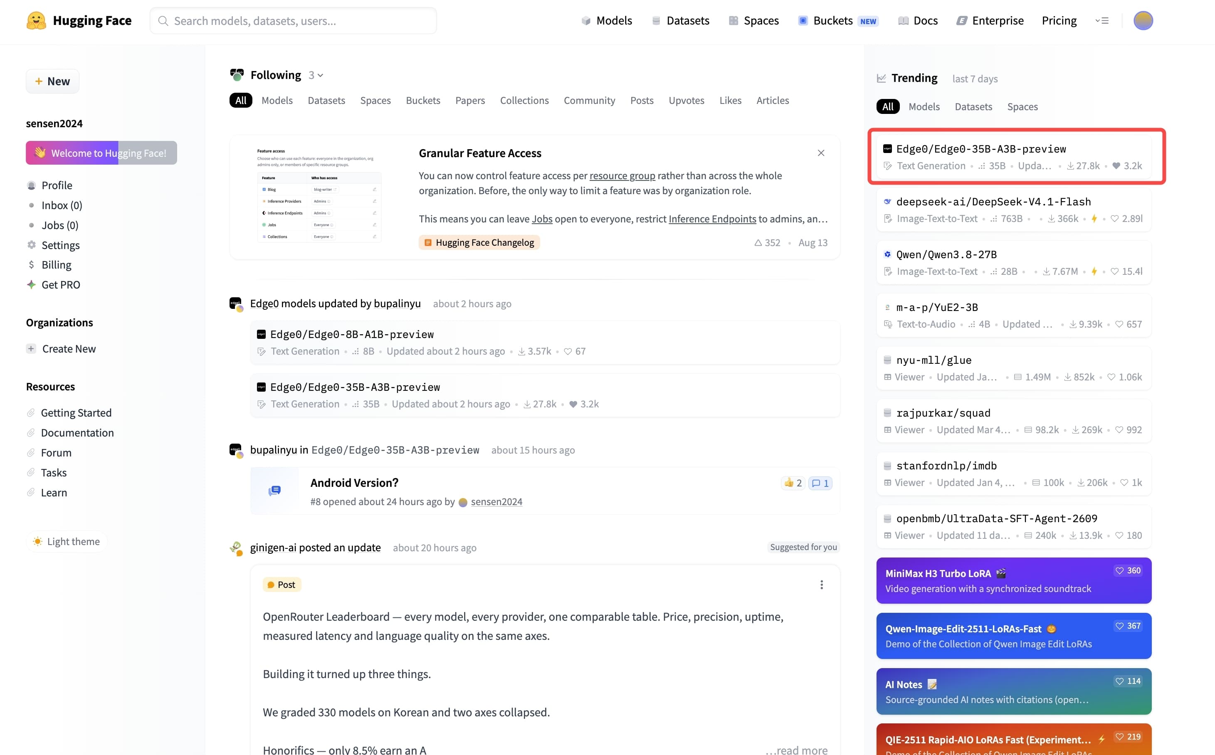Open the Qwen/Qwen3.8-27B trending card
1215x755 pixels.
point(1013,263)
